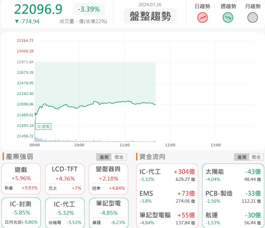Screen dimensions: 265x228
Task: Click the red daily trend up-arrow icon
Action: tap(202, 17)
